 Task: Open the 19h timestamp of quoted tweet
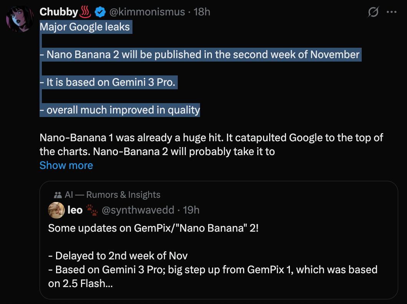[191, 210]
